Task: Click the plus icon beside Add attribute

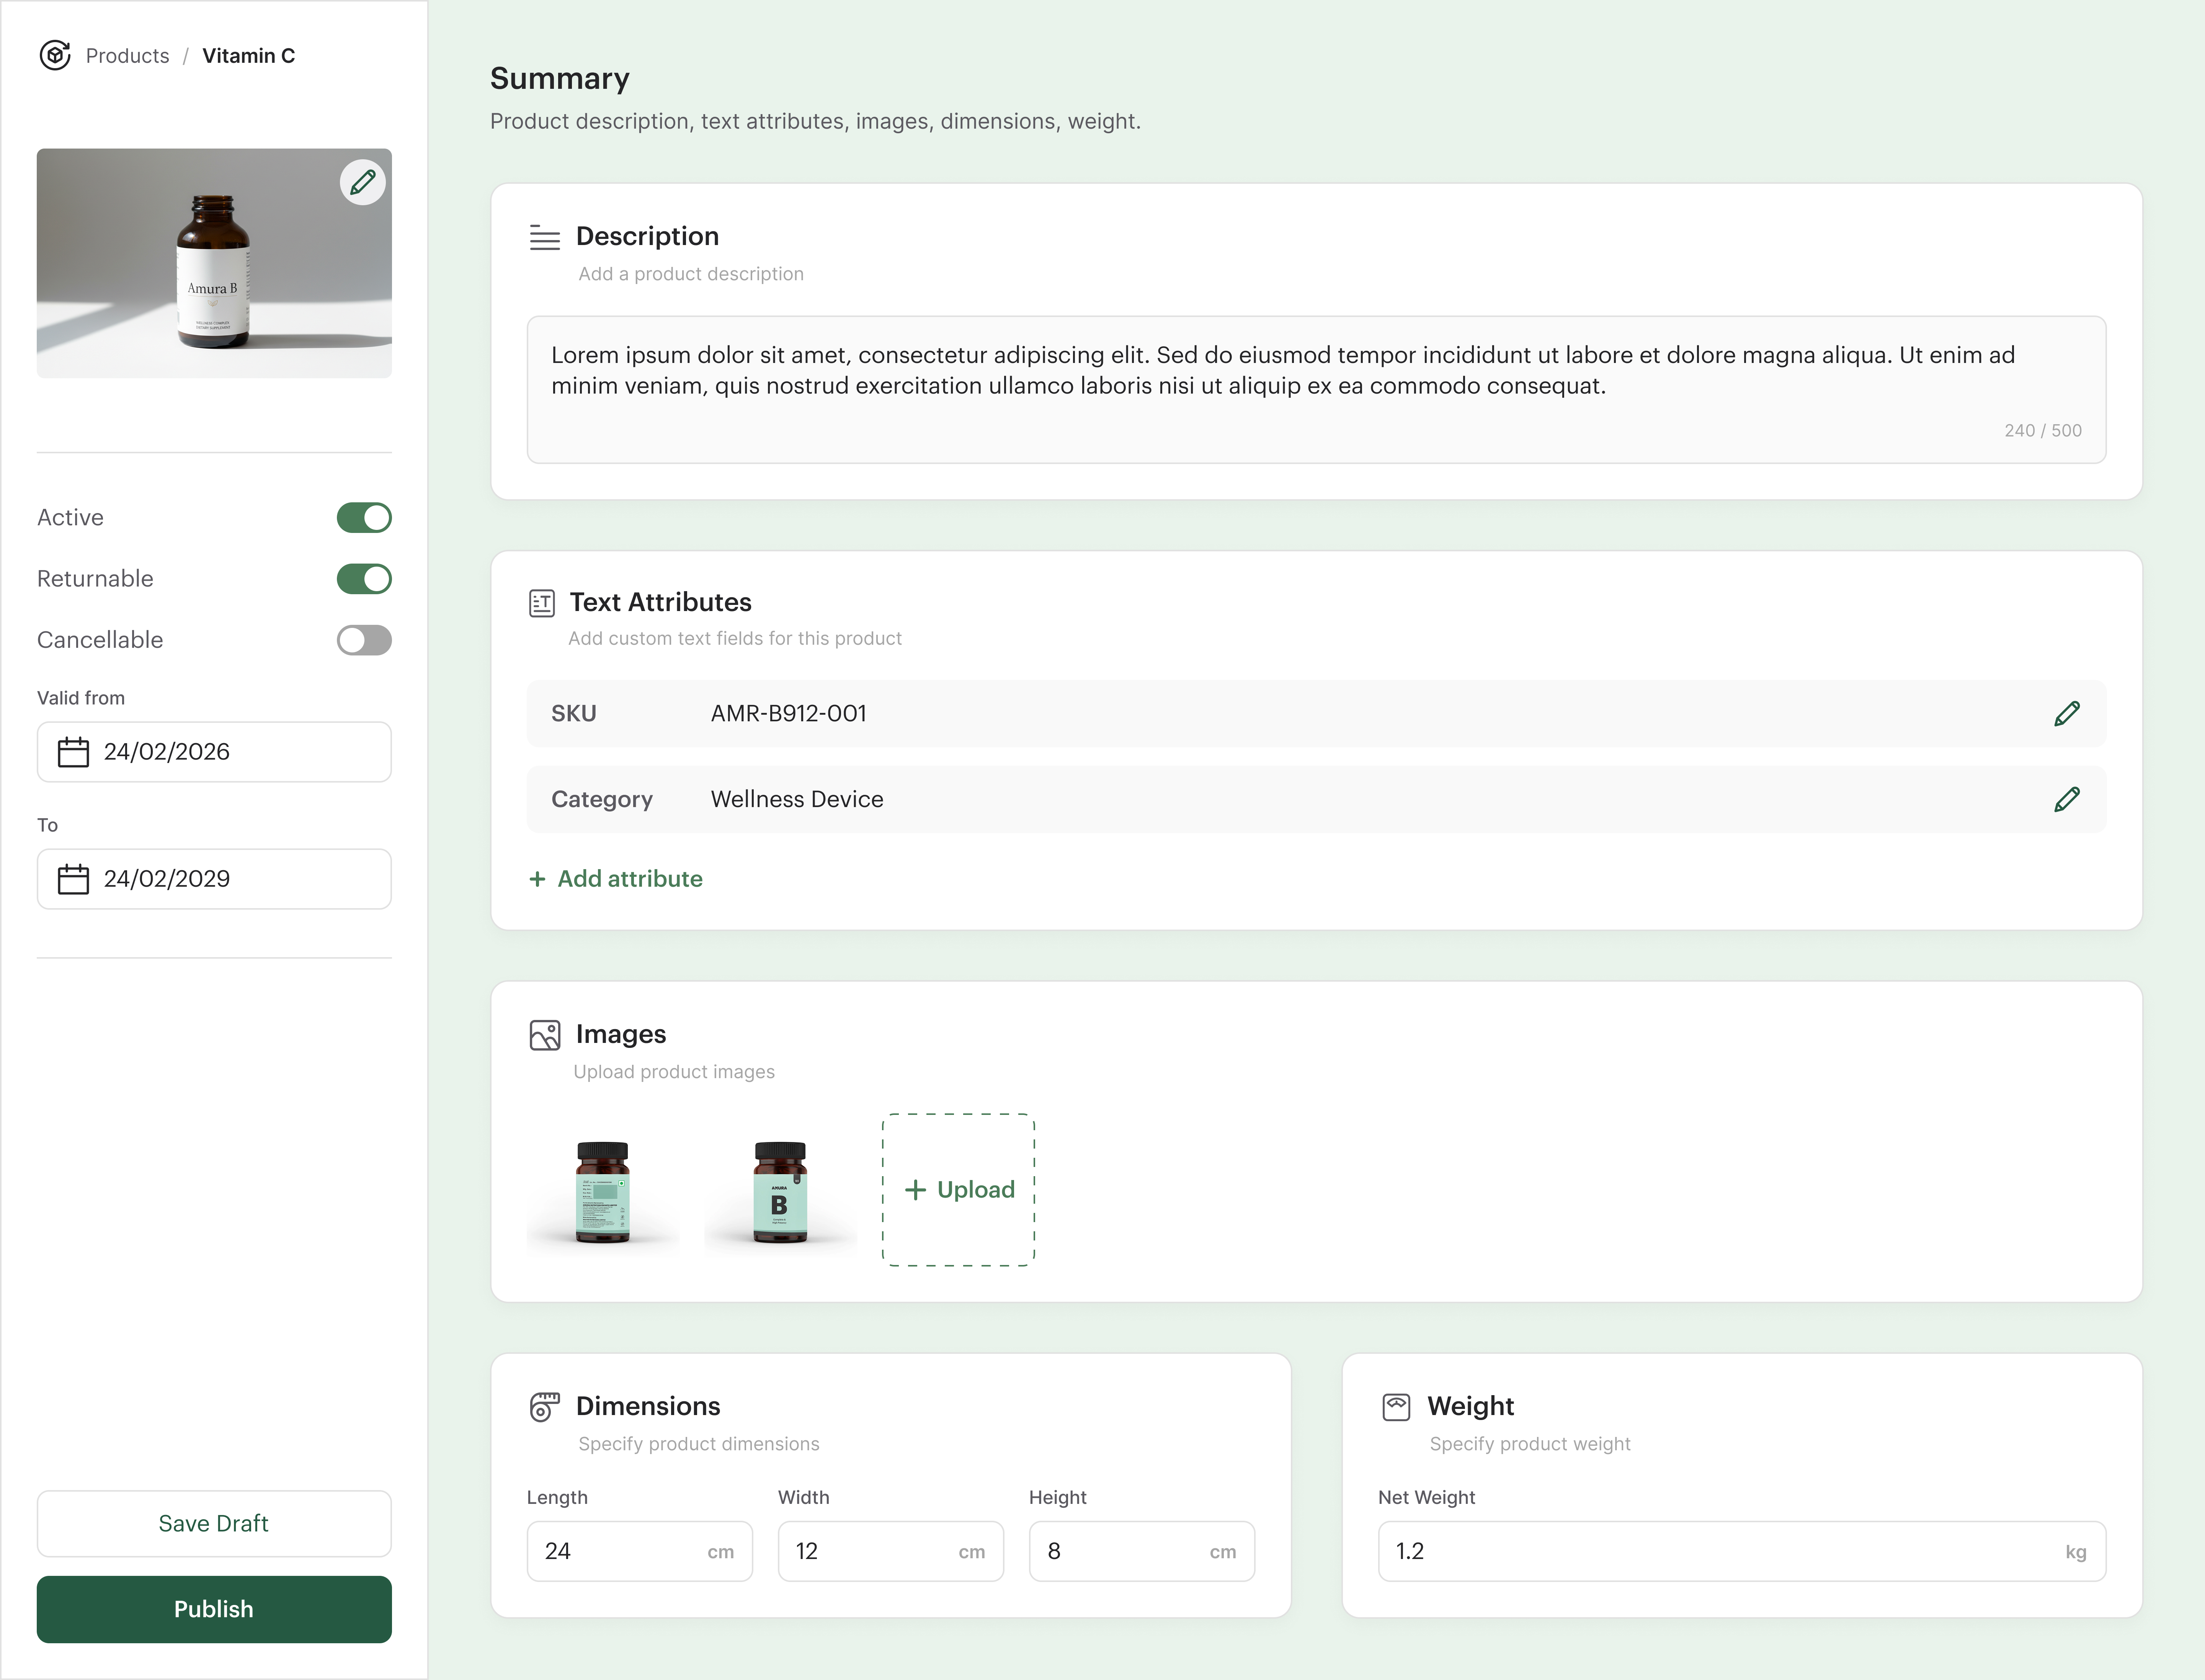Action: point(537,879)
